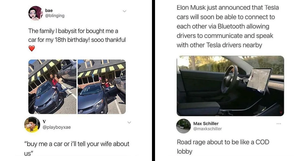Open bae's profile avatar

[35, 13]
